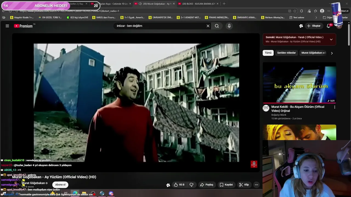Screen dimensions: 351x197
Task: Open the browser extensions icon
Action: tap(301, 11)
